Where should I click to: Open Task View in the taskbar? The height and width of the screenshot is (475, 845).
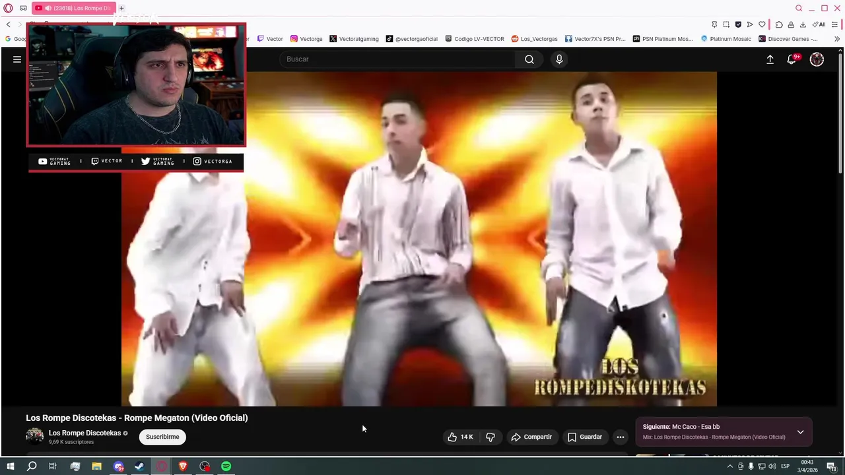(53, 466)
